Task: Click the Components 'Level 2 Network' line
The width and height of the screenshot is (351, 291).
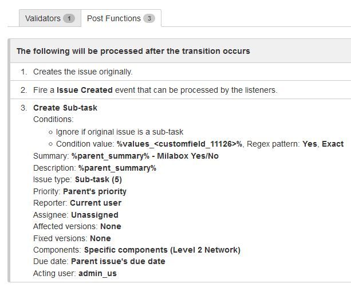Action: pyautogui.click(x=162, y=250)
